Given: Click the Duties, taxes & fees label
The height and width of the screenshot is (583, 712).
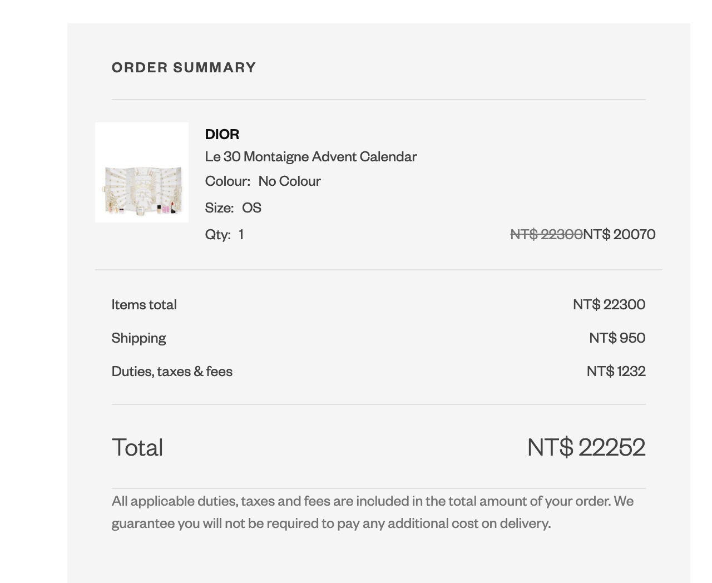Looking at the screenshot, I should pos(172,371).
